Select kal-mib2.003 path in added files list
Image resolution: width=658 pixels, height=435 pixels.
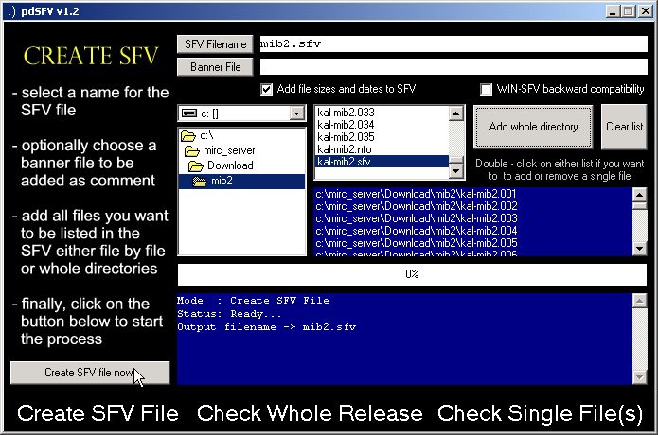tap(472, 218)
